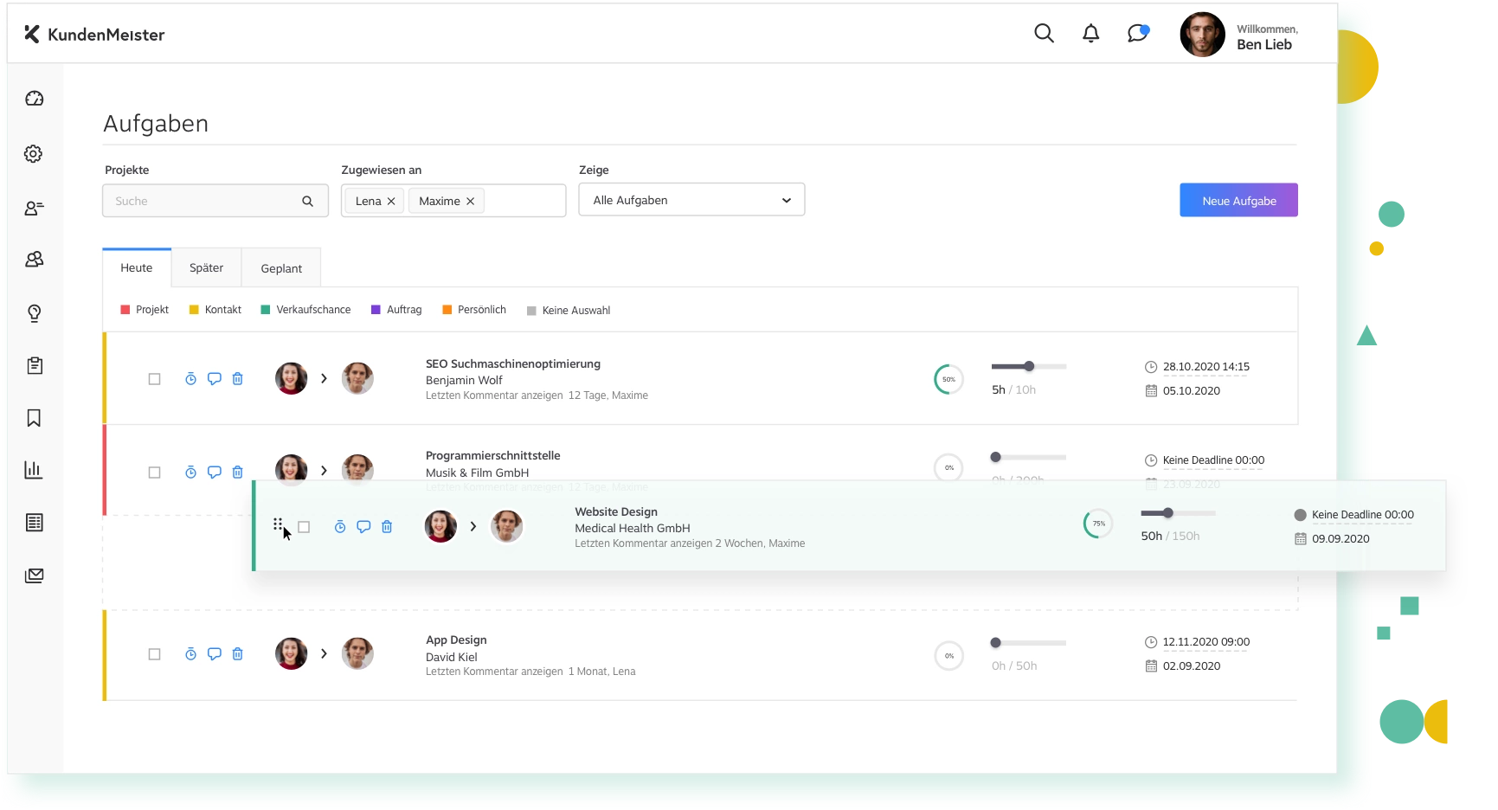Image resolution: width=1498 pixels, height=810 pixels.
Task: Click the SEO task hours slider handle
Action: pyautogui.click(x=1028, y=366)
